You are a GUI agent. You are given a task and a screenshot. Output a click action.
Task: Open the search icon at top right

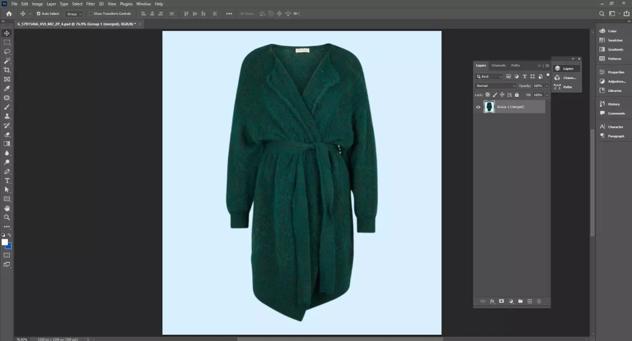(x=602, y=14)
